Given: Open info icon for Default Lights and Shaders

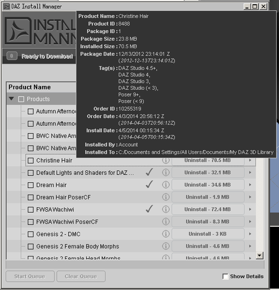Looking at the screenshot, I should pyautogui.click(x=166, y=173).
